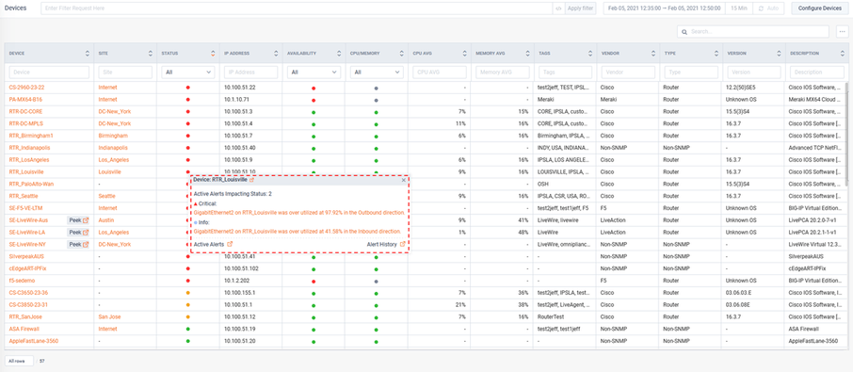853x372 pixels.
Task: Sort table by the Device column
Action: (88, 54)
